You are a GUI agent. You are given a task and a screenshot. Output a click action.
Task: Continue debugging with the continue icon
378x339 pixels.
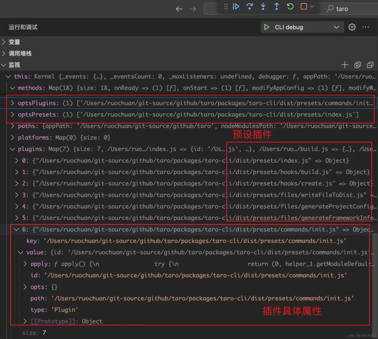point(236,6)
